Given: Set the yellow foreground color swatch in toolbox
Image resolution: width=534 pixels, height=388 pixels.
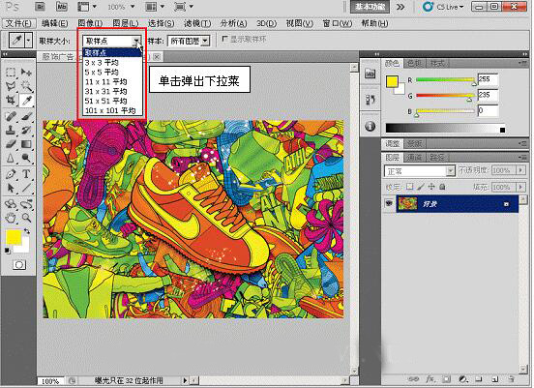Looking at the screenshot, I should click(x=14, y=237).
